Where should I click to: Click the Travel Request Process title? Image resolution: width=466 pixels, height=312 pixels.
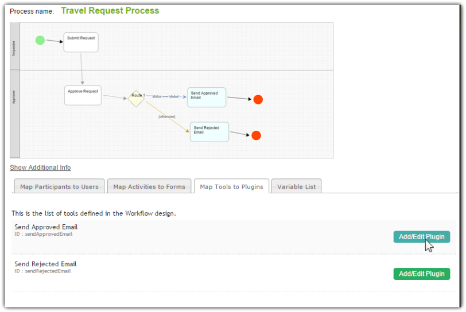[110, 11]
